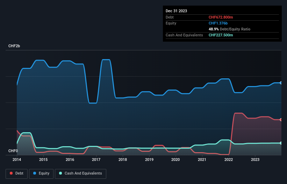The height and width of the screenshot is (184, 287).
Task: Click the 2022 x-axis label
Action: [x=229, y=160]
